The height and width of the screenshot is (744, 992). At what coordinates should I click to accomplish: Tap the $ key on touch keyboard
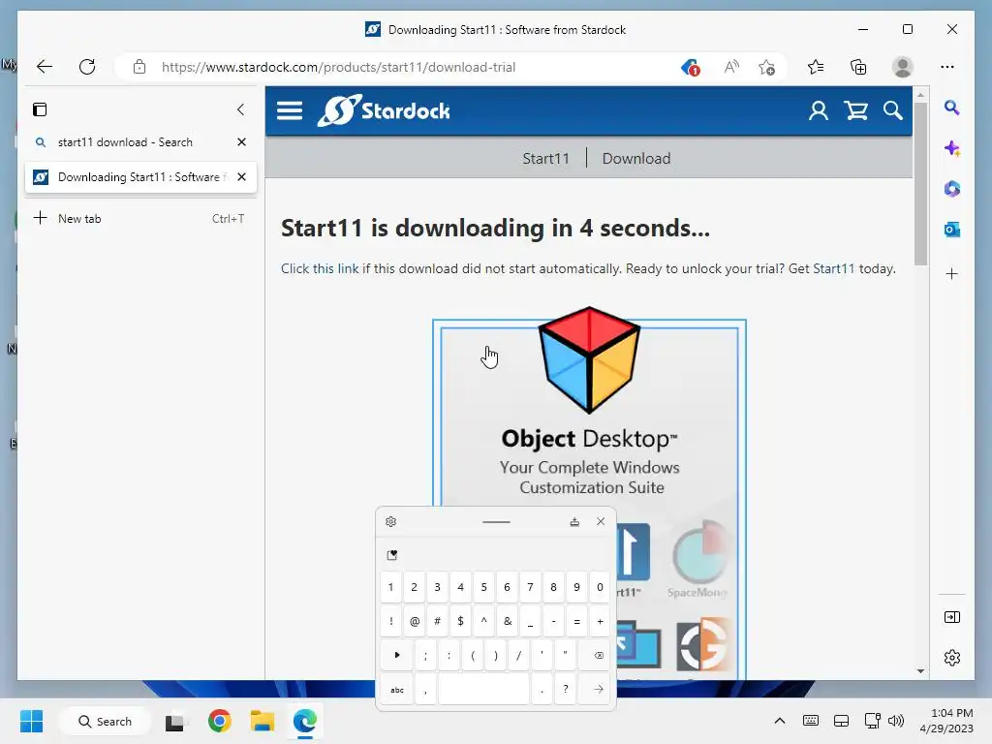[460, 622]
